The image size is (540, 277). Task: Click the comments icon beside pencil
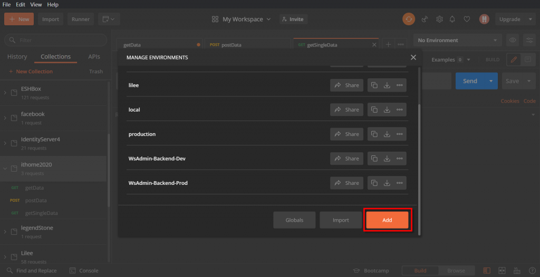[x=527, y=60]
